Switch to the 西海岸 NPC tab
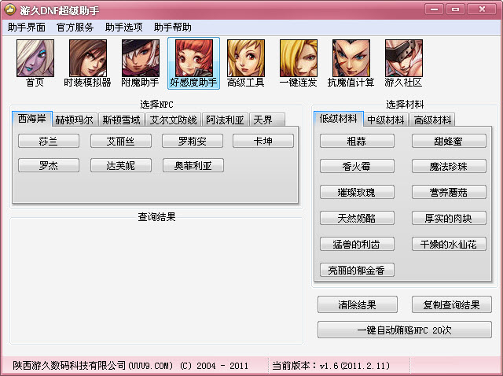The width and height of the screenshot is (503, 376). (x=32, y=119)
